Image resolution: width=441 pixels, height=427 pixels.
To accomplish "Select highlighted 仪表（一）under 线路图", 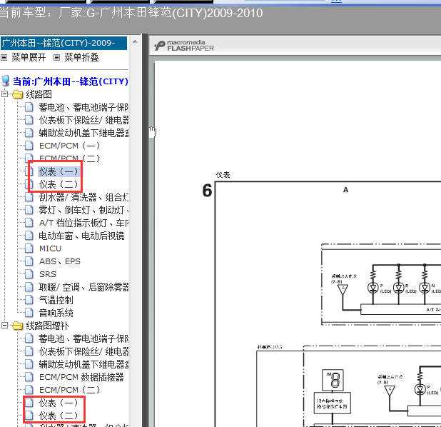I will [59, 171].
